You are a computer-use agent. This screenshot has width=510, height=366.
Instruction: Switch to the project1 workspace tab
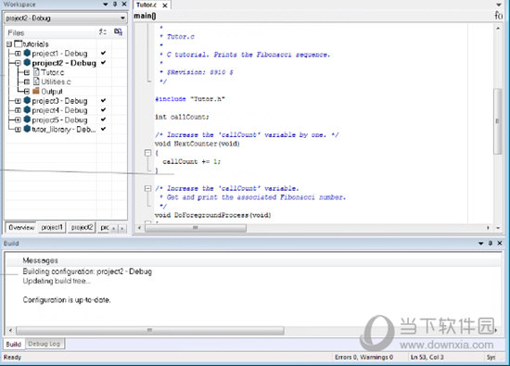point(52,228)
